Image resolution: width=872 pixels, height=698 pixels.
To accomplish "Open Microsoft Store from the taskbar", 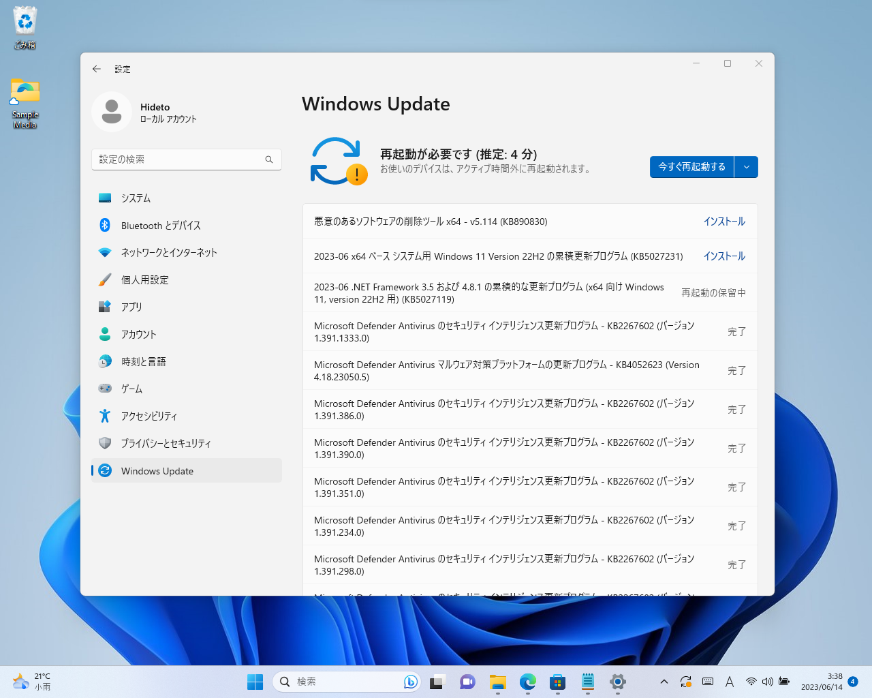I will click(x=557, y=681).
